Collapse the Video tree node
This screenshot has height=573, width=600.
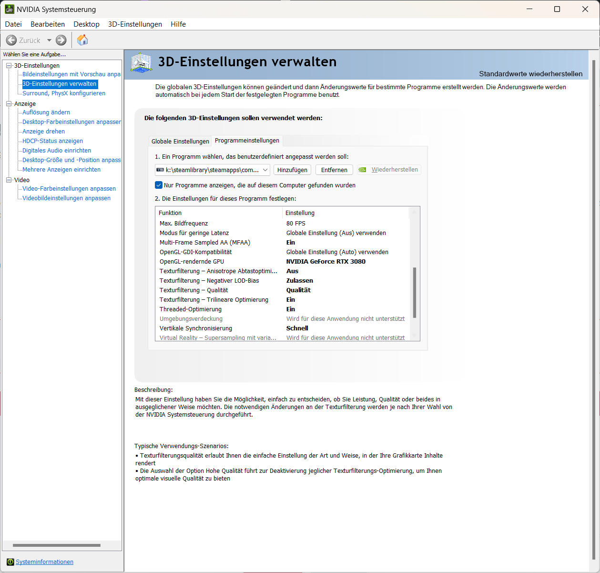pos(9,180)
